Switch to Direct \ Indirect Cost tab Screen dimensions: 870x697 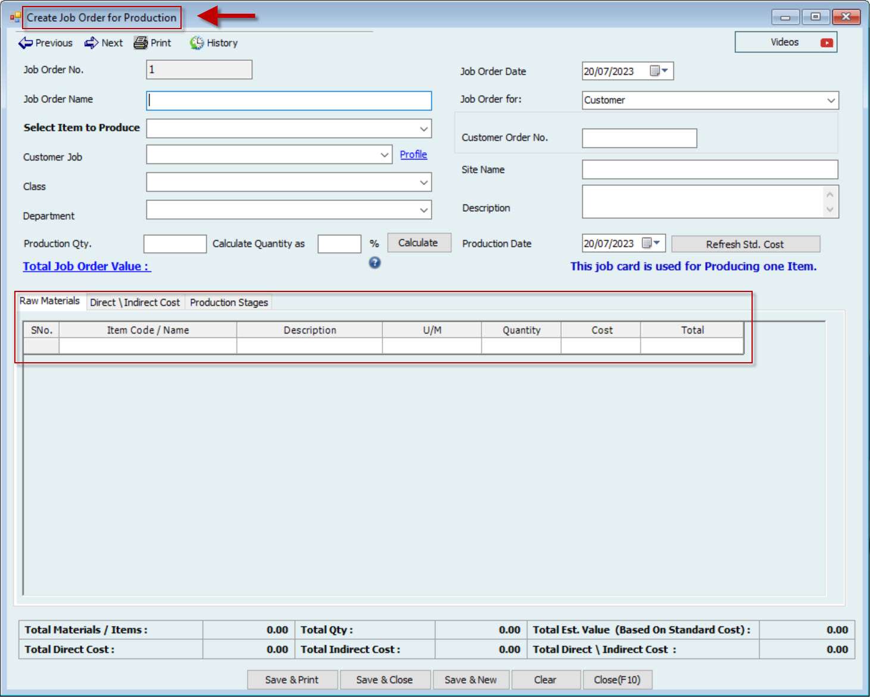[x=135, y=303]
